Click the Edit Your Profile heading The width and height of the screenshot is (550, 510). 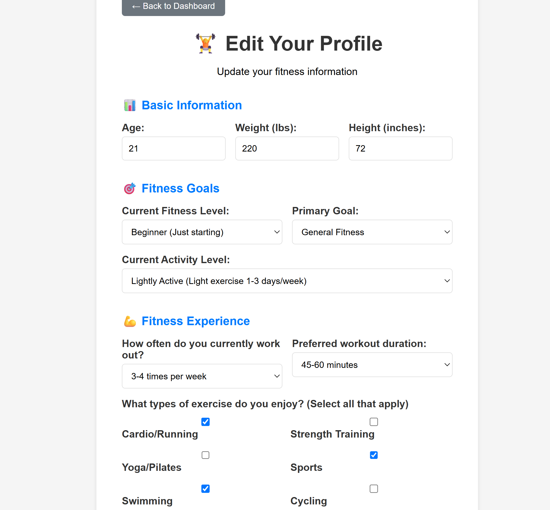coord(304,44)
